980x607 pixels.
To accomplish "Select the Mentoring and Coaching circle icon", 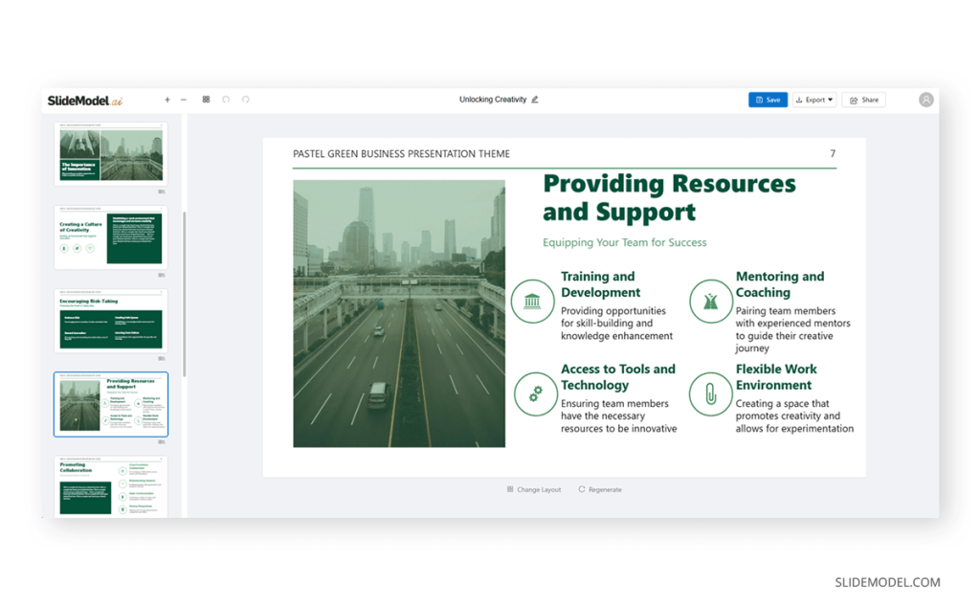I will point(710,302).
